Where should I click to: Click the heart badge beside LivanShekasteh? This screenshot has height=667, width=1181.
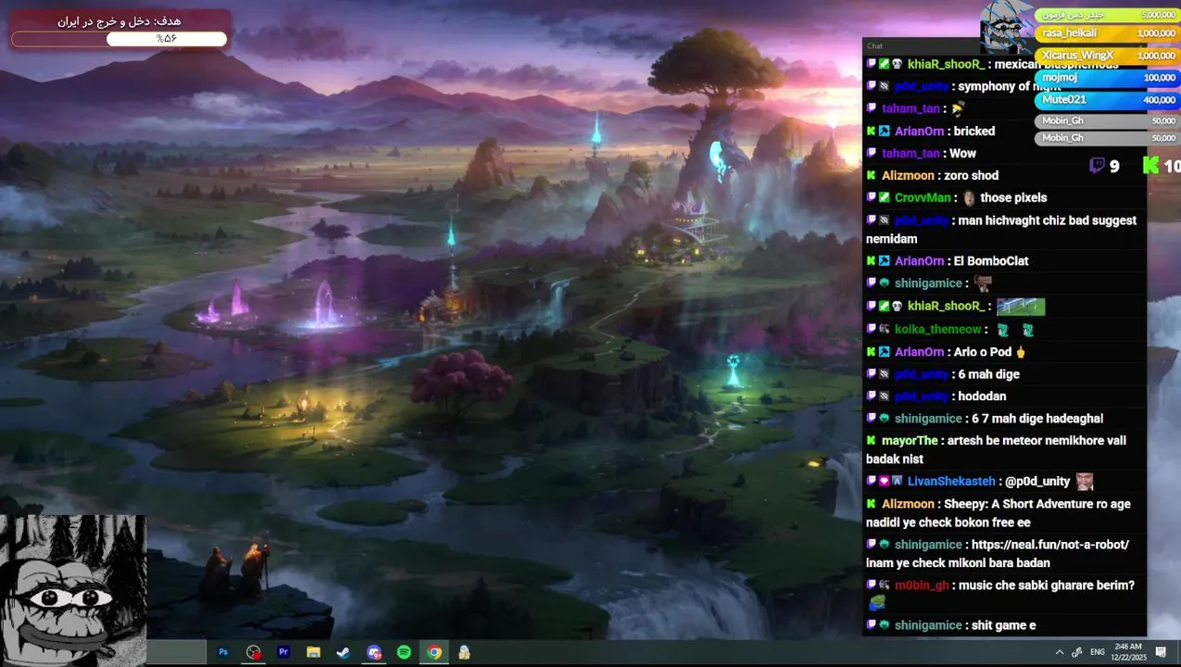tap(885, 481)
